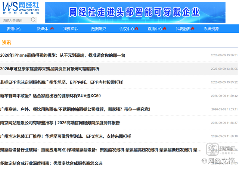Click the flame icon beside 新媒体
The image size is (239, 169).
coord(52,28)
